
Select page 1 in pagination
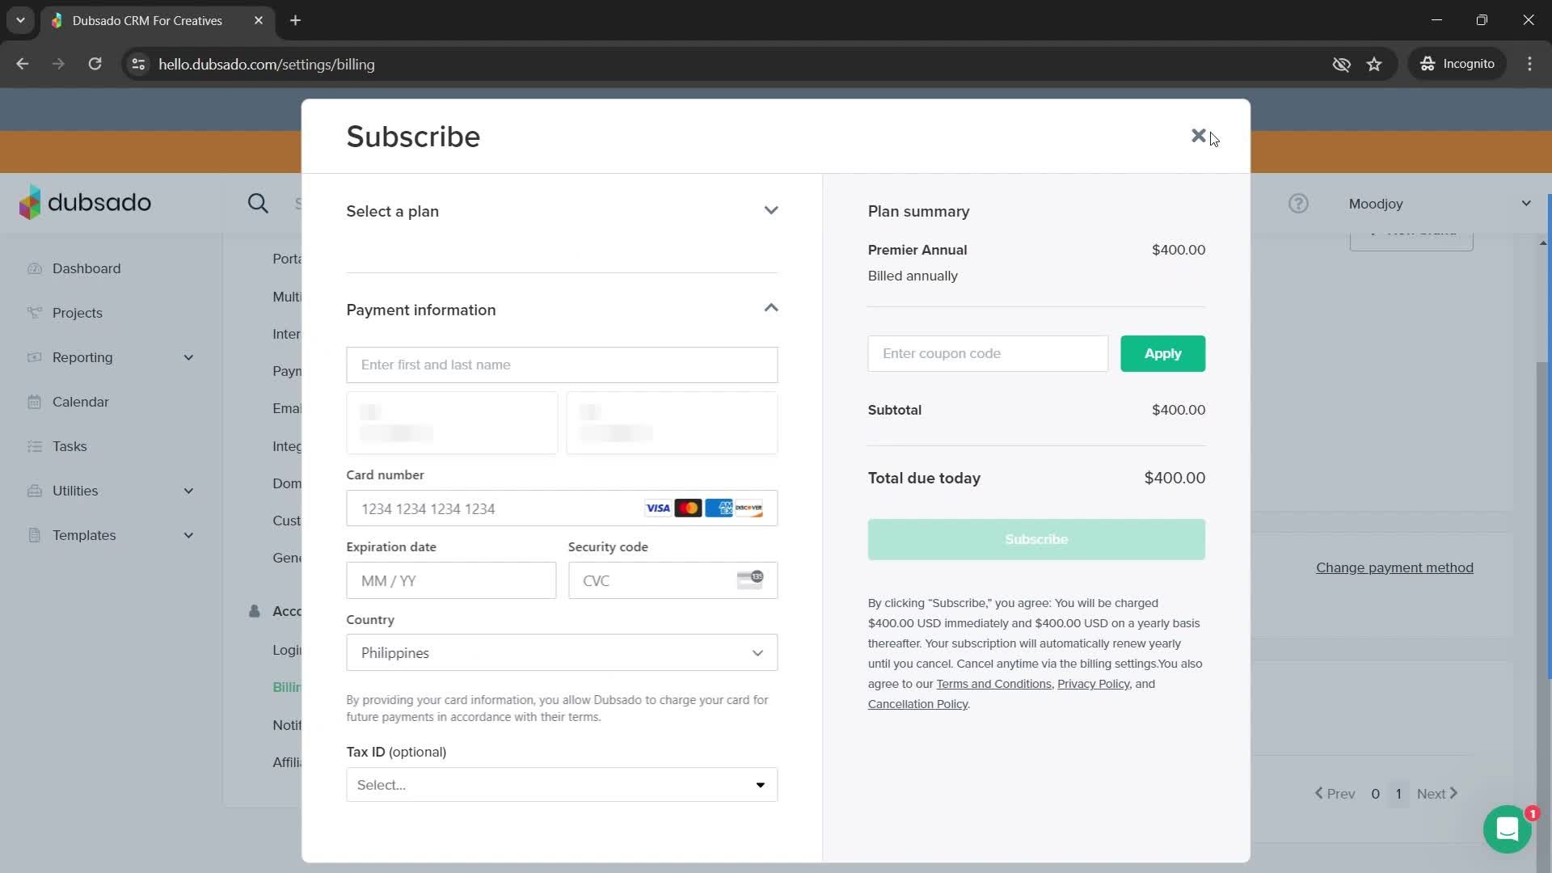[1398, 794]
